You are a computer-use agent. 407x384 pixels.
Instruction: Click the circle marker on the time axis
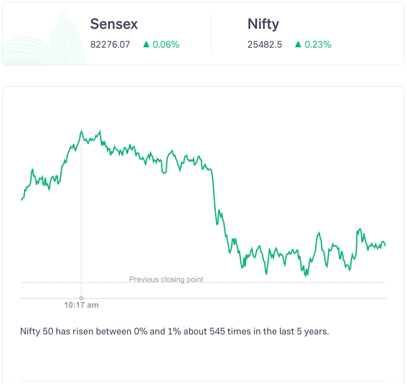pos(81,298)
